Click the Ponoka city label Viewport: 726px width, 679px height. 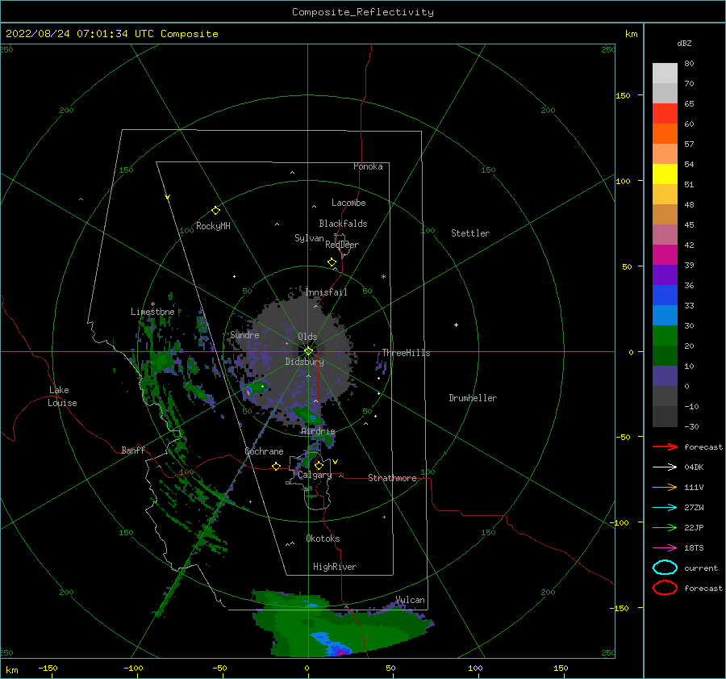pos(368,166)
